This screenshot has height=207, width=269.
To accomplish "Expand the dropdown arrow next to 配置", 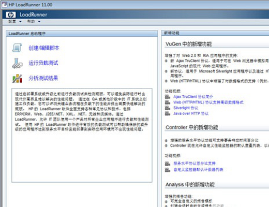I will (20, 22).
